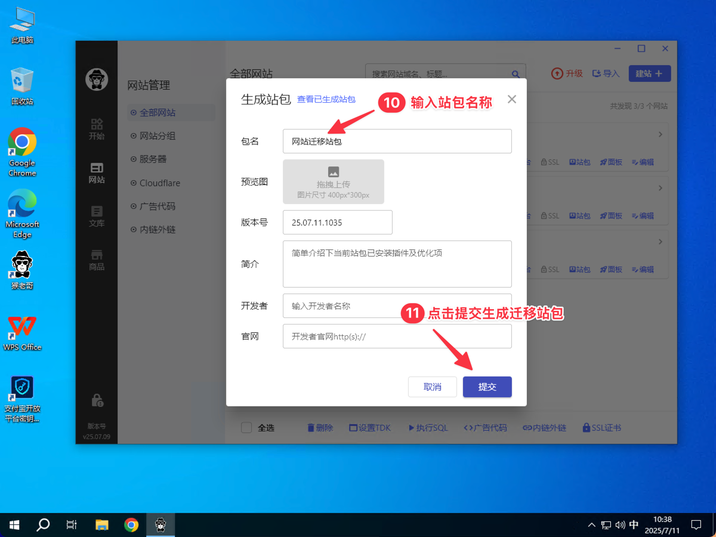Click into the 简介 text area
The height and width of the screenshot is (537, 716).
[x=397, y=264]
